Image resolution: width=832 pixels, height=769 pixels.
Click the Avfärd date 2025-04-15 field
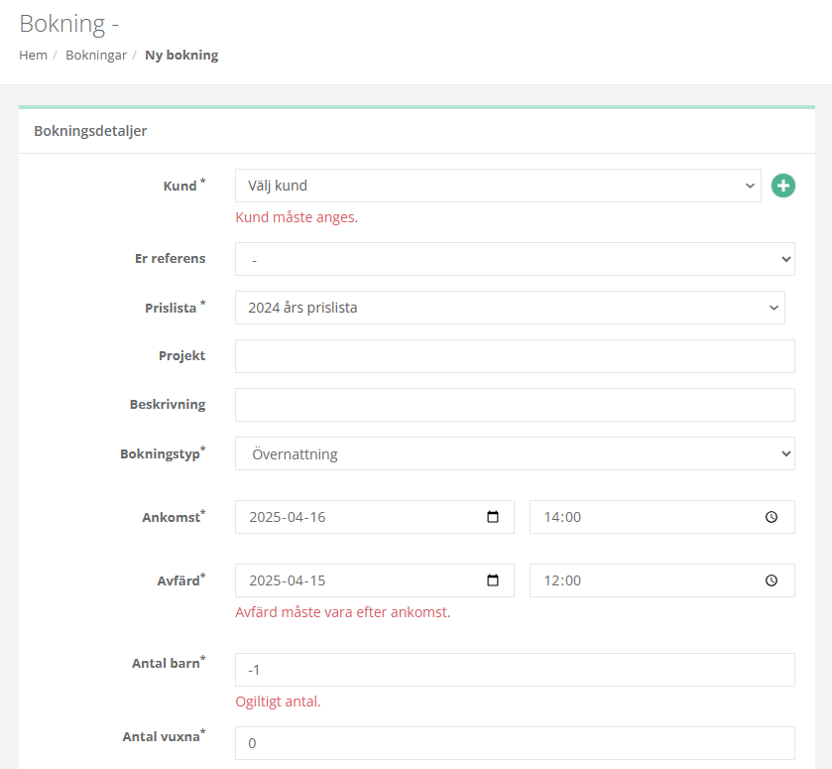click(357, 580)
